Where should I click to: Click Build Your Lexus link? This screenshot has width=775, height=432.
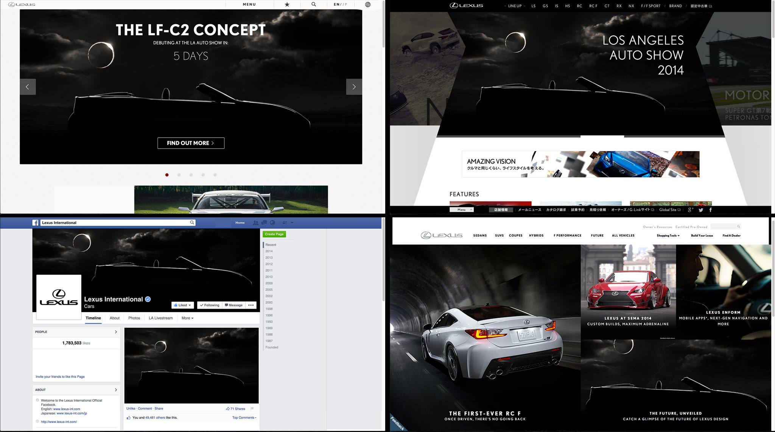tap(702, 235)
